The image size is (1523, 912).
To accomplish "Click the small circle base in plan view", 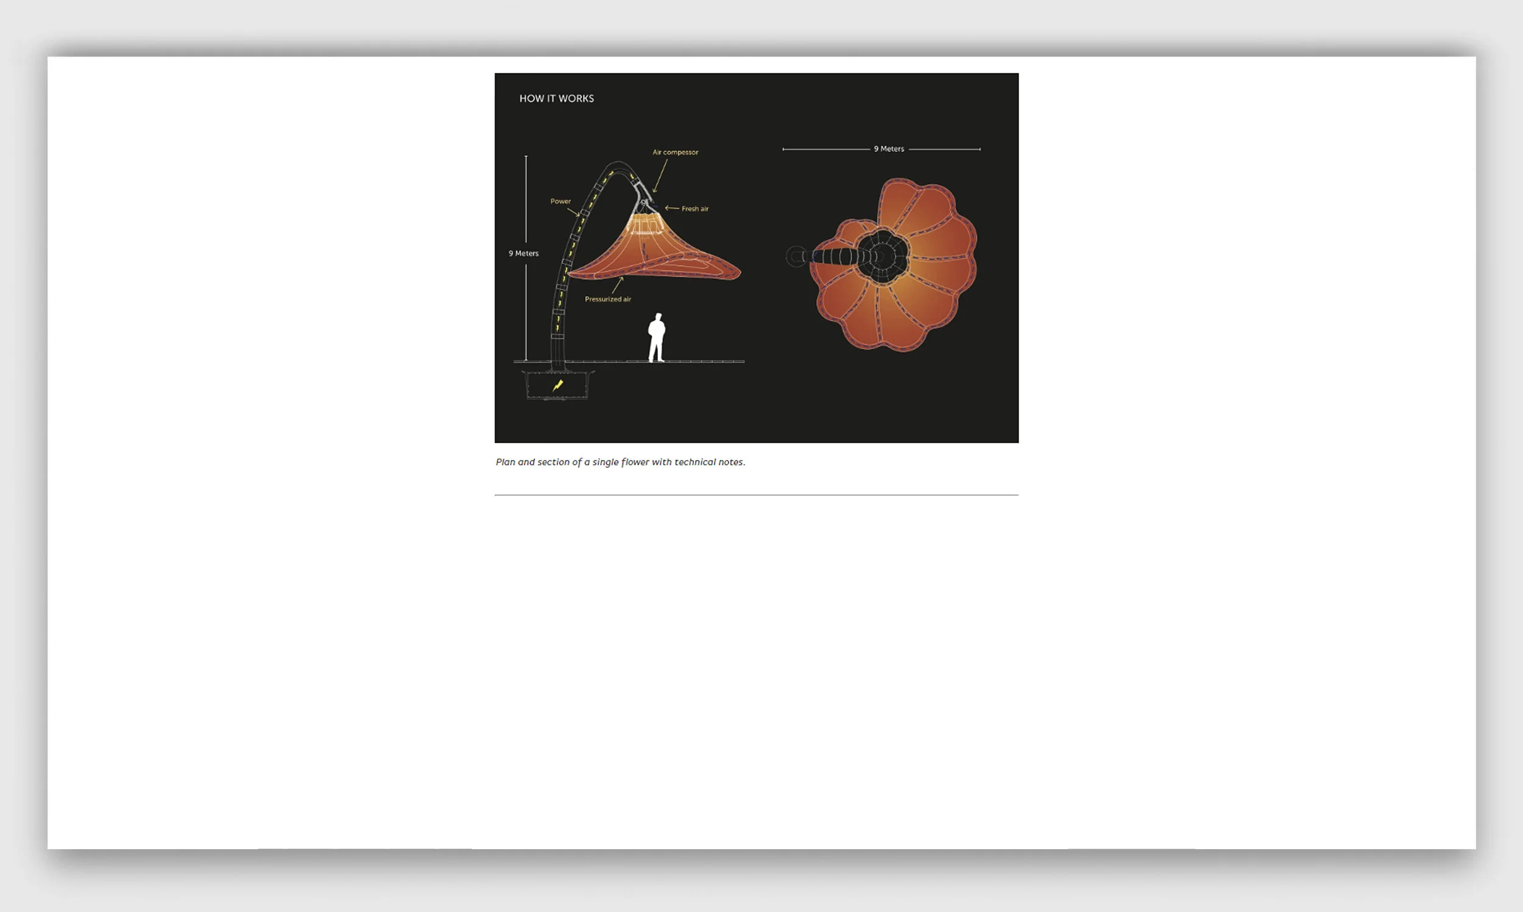I will pos(796,256).
